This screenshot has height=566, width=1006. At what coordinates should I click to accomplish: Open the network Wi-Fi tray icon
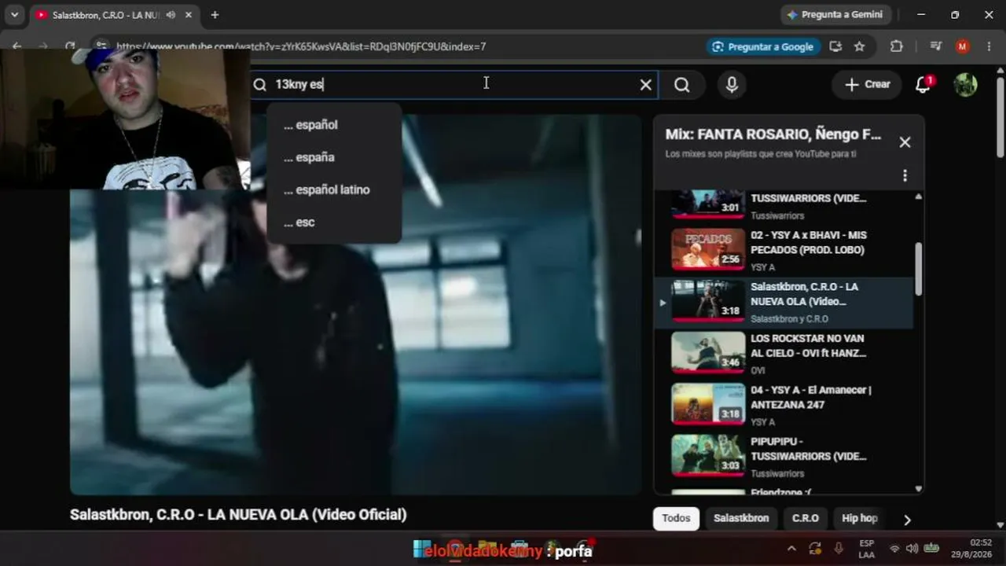click(x=894, y=549)
